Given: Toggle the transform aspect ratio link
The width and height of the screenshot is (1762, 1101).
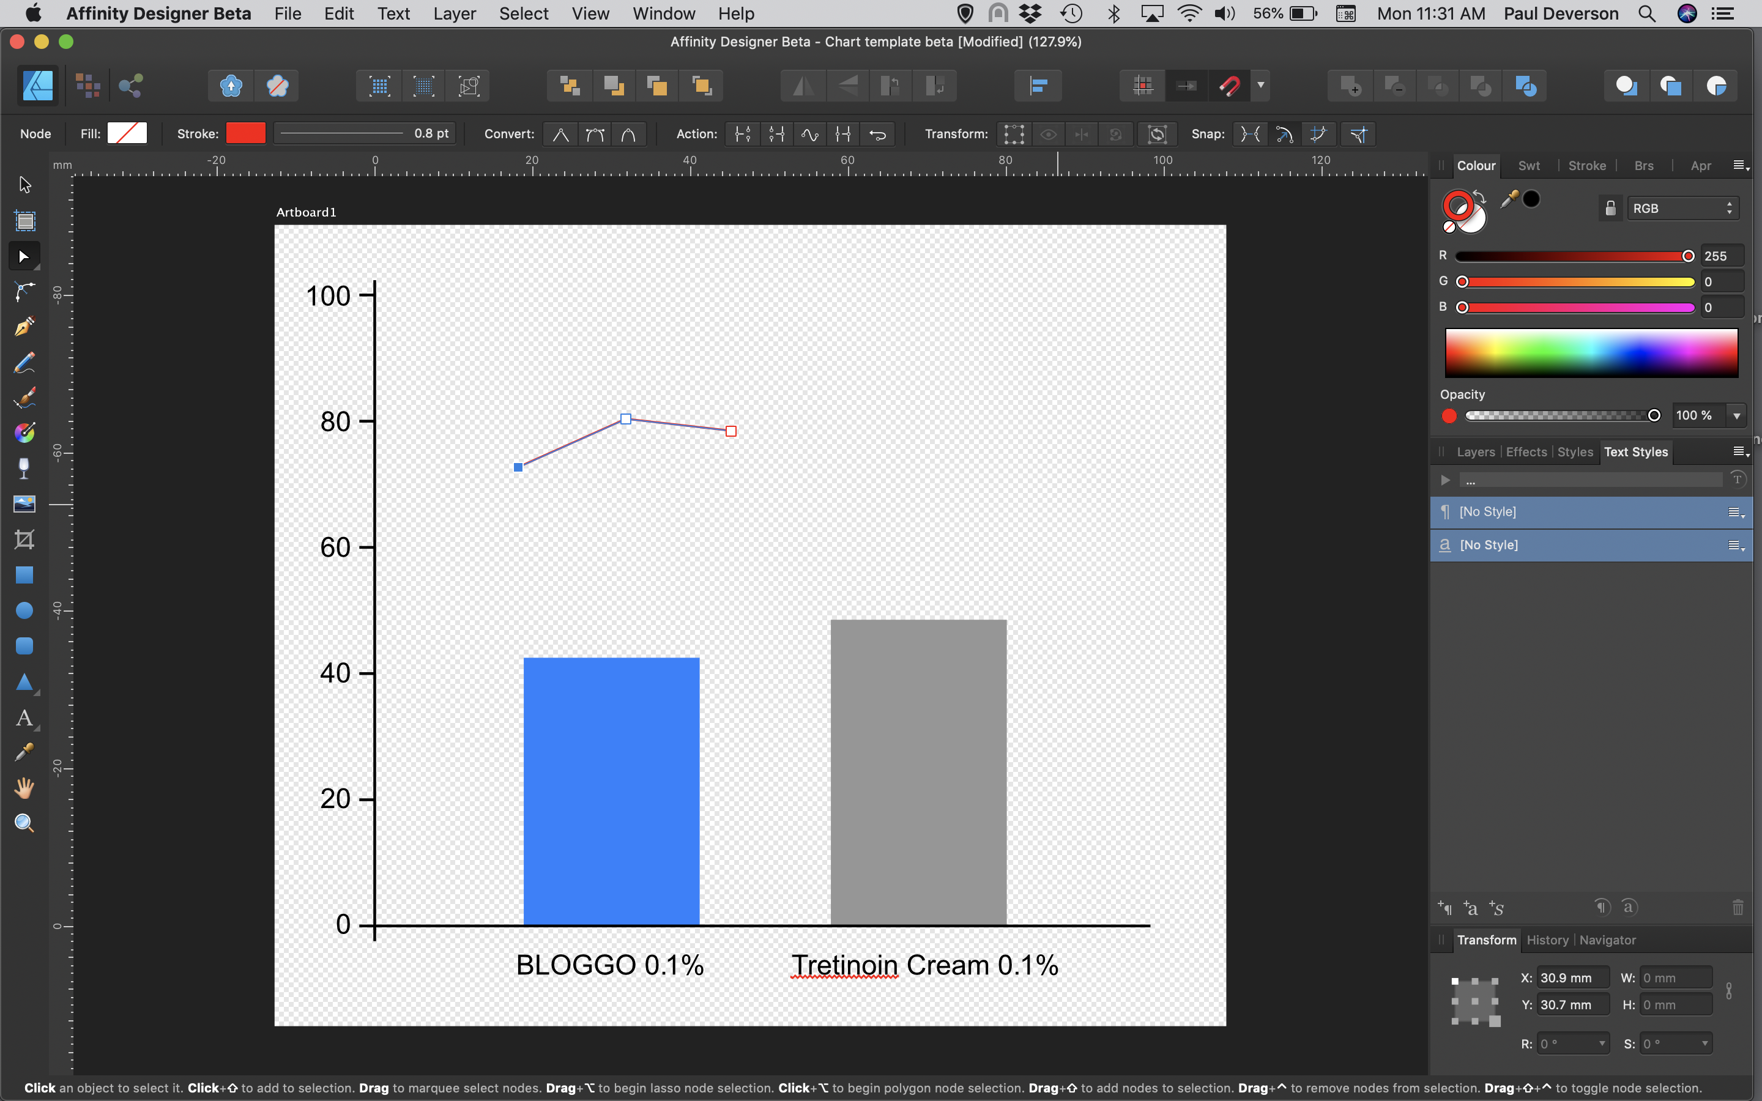Looking at the screenshot, I should pyautogui.click(x=1729, y=991).
